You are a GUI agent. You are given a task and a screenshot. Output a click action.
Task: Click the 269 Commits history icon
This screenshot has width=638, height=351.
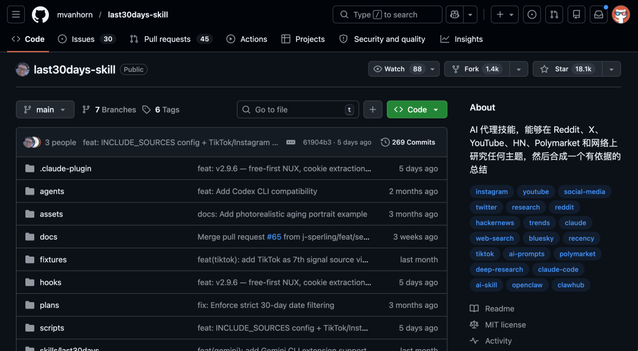(385, 142)
